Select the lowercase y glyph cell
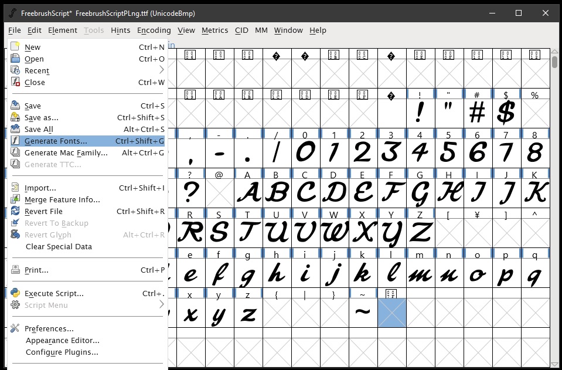 pos(220,313)
